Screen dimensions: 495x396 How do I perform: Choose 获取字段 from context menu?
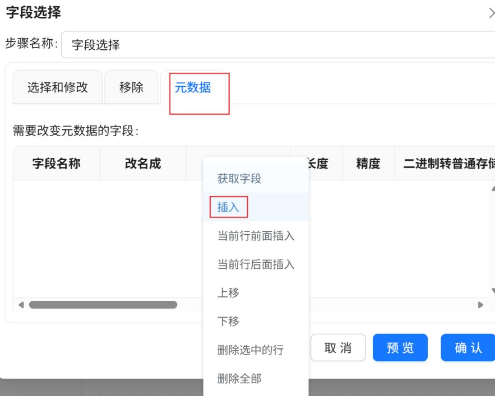[x=256, y=179]
